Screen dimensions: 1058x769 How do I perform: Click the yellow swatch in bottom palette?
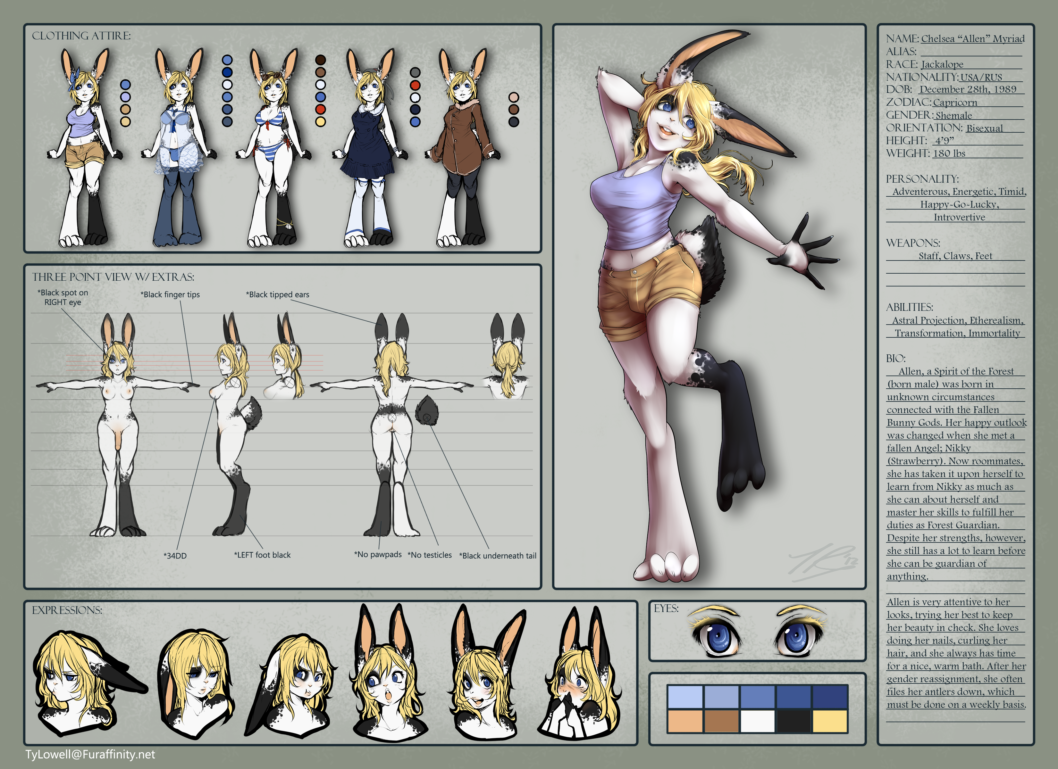coord(830,721)
